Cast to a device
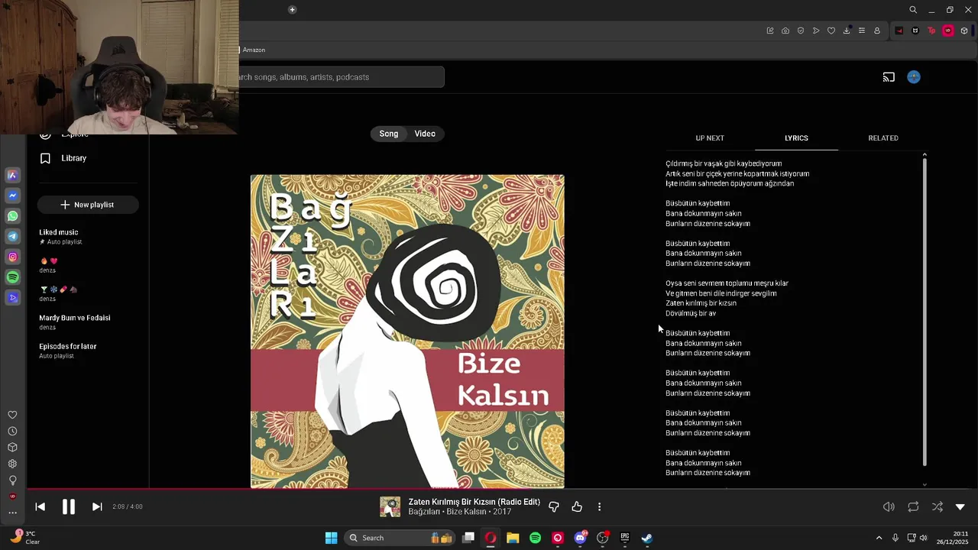The height and width of the screenshot is (550, 978). tap(889, 77)
